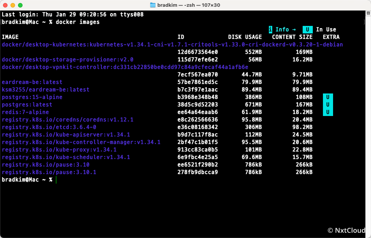Click registry.k8s.io/kube-controller-manager:v1.34.1 image name
This screenshot has height=238, width=371.
(81, 142)
